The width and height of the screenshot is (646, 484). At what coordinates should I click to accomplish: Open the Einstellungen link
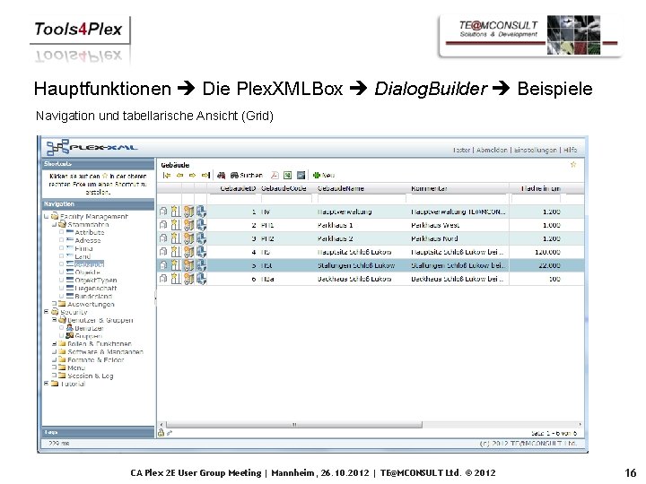point(535,150)
